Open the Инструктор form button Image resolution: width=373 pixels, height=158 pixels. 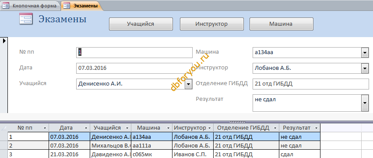[x=211, y=24]
